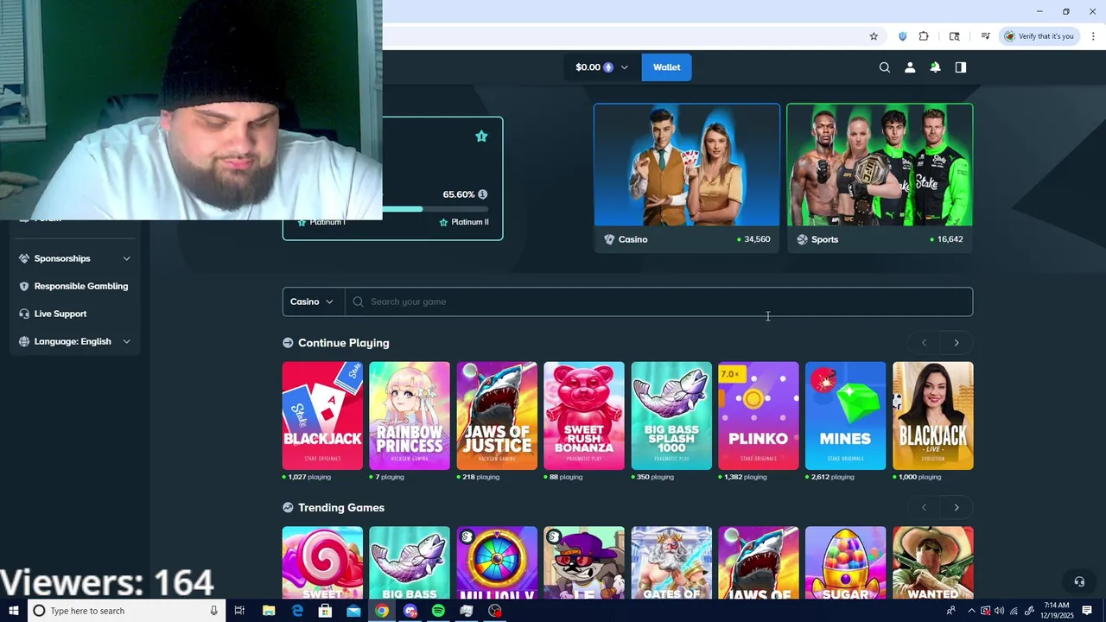Open the Gates of Olympus trending game
Screen dimensions: 1106x622
point(671,562)
